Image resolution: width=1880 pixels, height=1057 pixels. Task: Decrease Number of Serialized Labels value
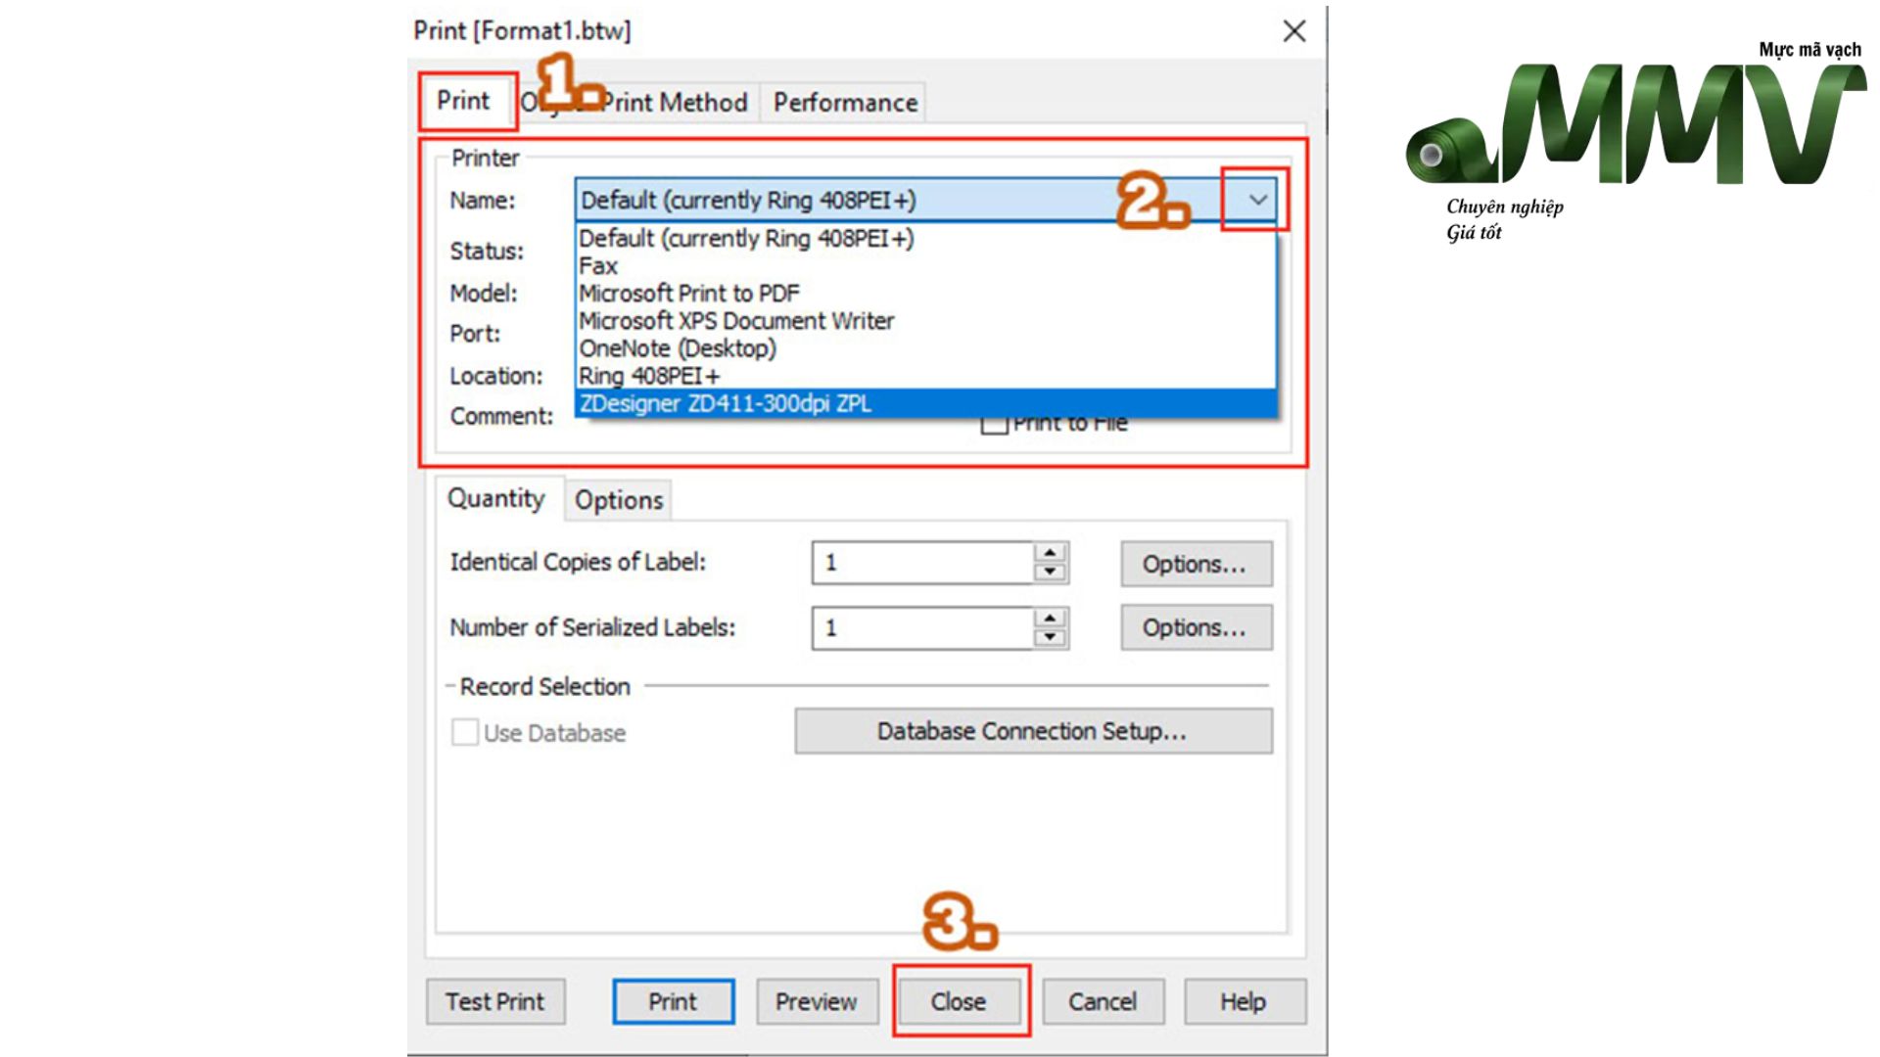[1050, 637]
